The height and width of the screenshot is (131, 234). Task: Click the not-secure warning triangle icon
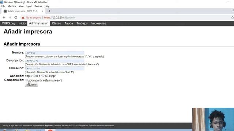tap(23, 17)
